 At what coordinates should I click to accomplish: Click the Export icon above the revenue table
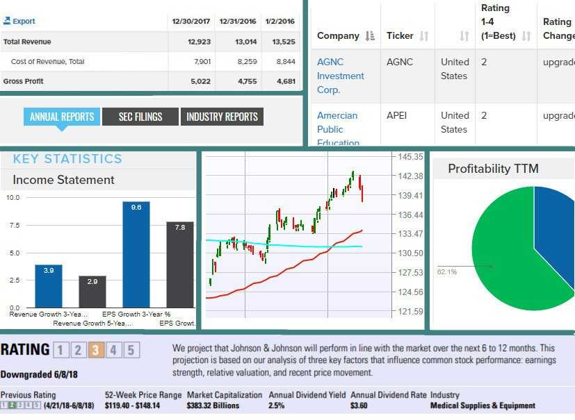6,21
